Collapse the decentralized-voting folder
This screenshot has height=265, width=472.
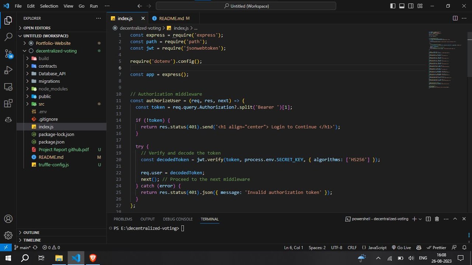tap(56, 51)
